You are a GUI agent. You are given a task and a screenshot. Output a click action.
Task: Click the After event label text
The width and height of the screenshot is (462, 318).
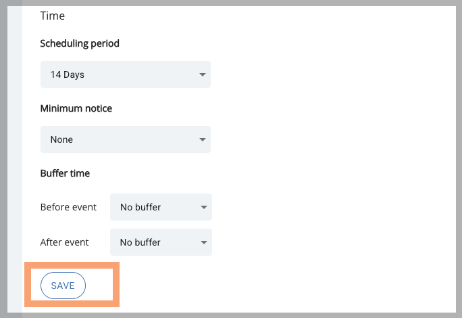click(x=64, y=242)
